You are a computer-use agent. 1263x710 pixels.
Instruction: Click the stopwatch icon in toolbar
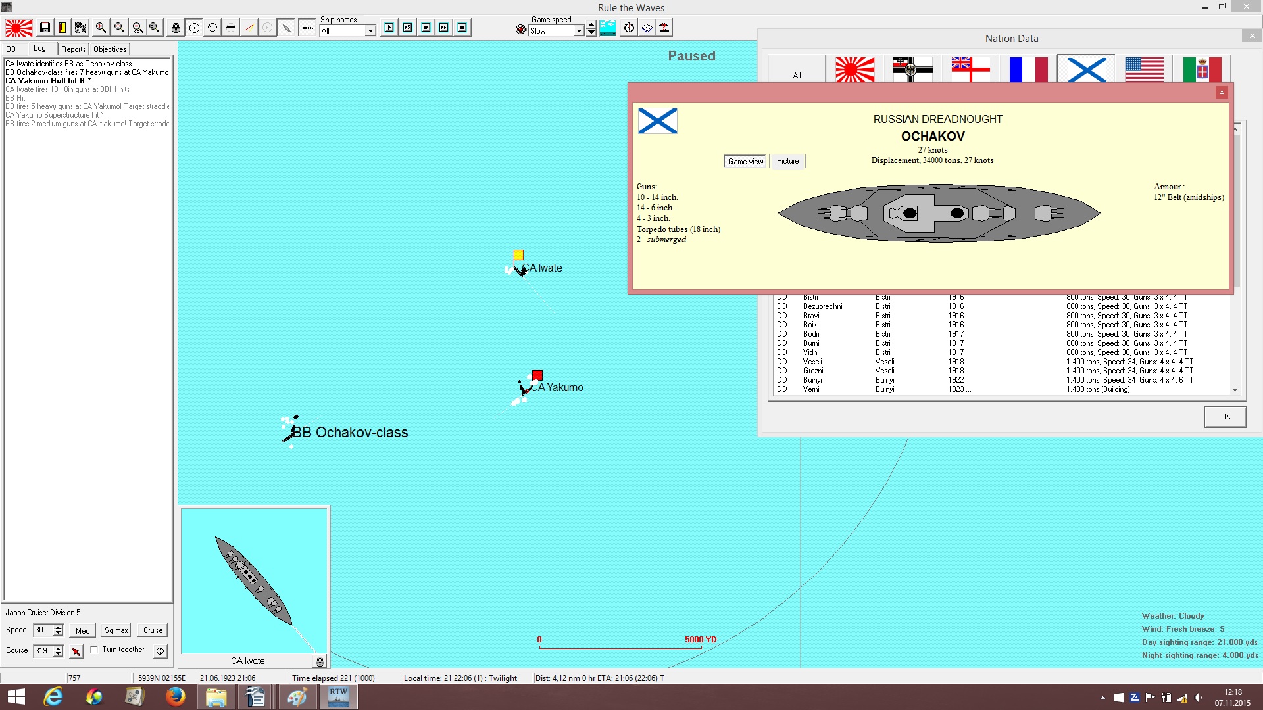(x=630, y=28)
